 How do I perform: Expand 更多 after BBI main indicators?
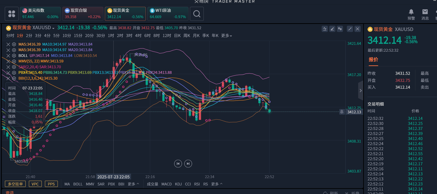(x=133, y=184)
